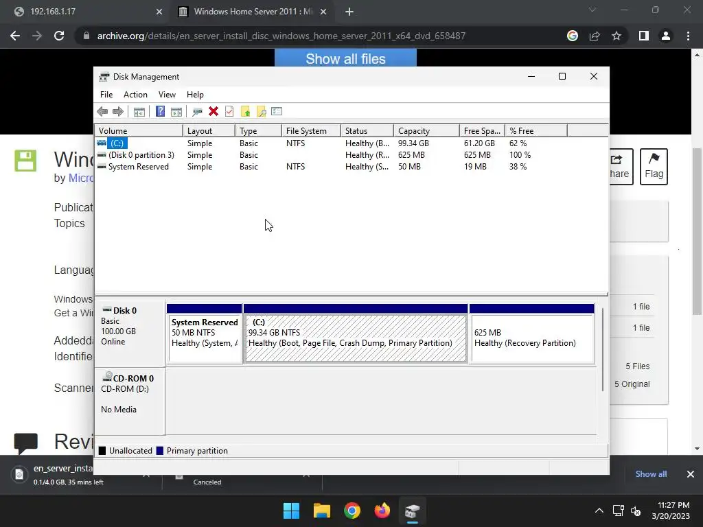703x527 pixels.
Task: Click the Layout column header
Action: point(209,131)
